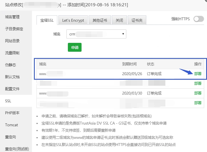The image size is (207, 152).
Task: Open 网站目录 in the sidebar
Action: (12, 41)
